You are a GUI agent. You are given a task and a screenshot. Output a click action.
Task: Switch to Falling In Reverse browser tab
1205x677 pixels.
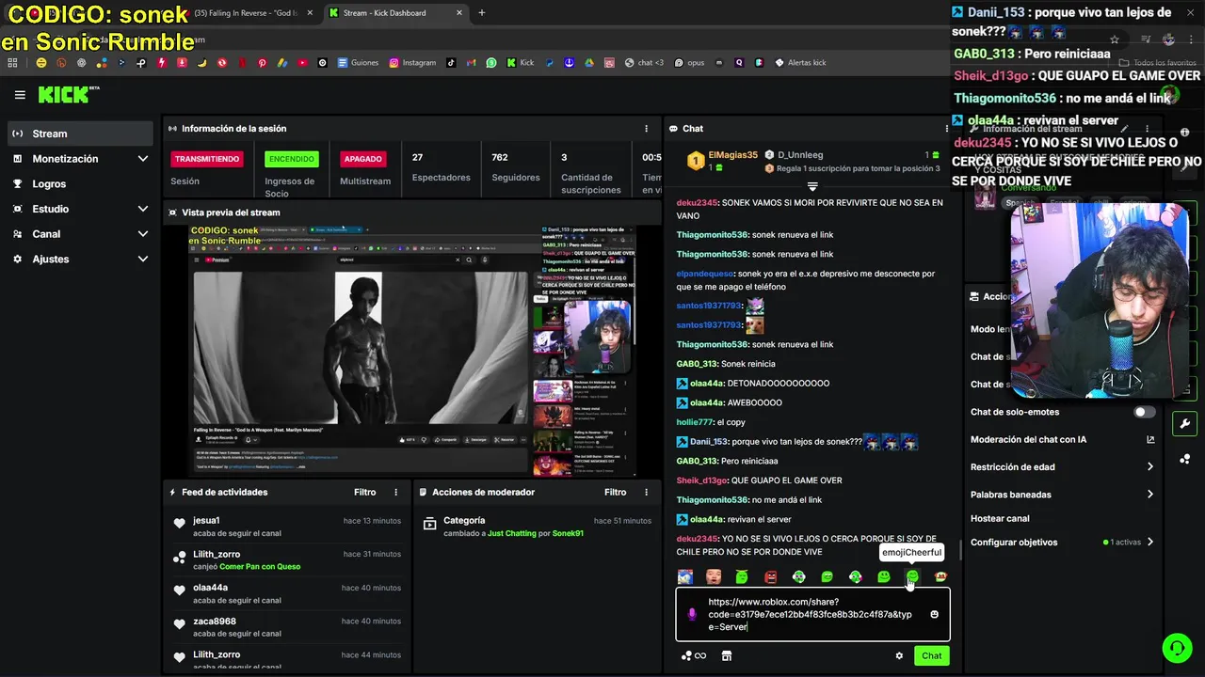click(247, 13)
